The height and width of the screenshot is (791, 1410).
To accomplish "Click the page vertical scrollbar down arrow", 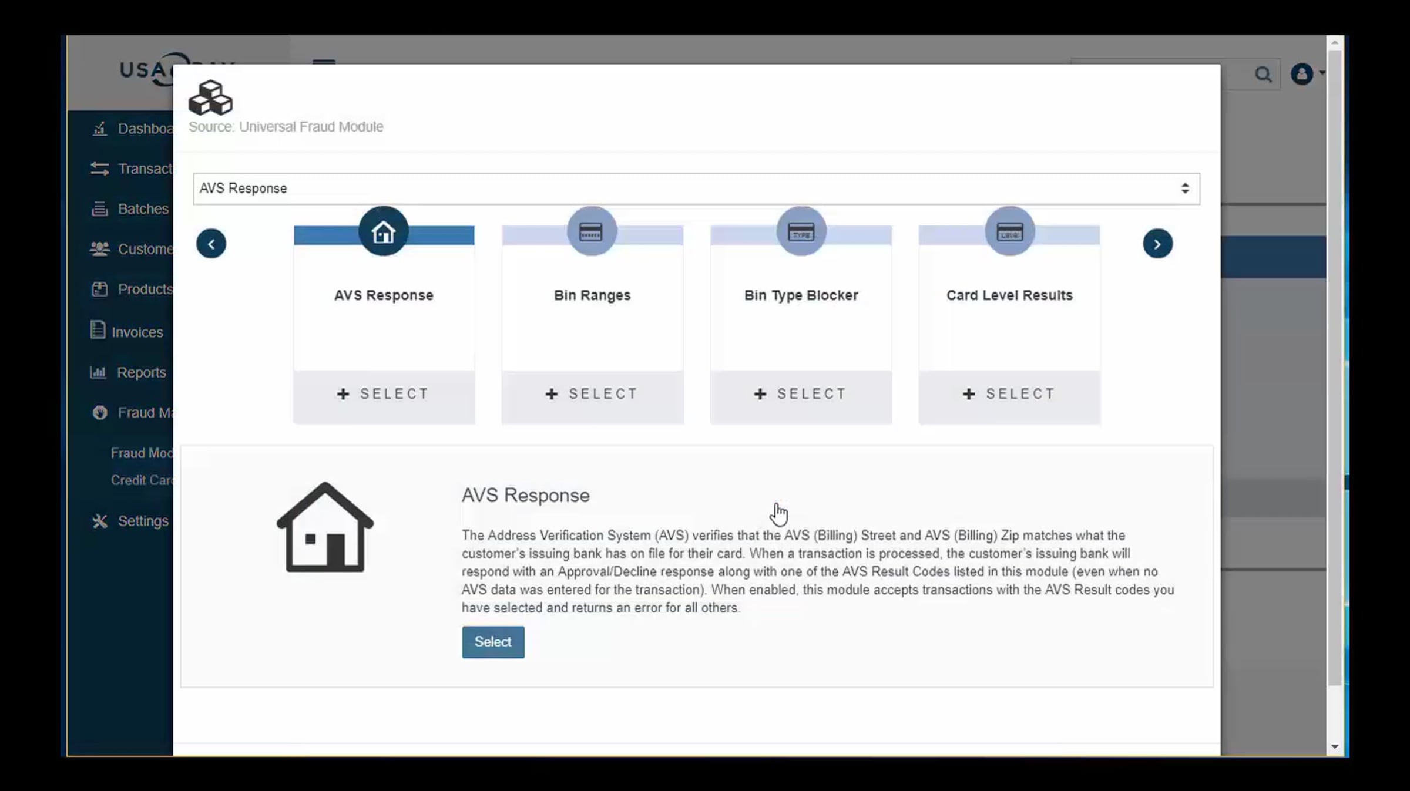I will coord(1334,746).
